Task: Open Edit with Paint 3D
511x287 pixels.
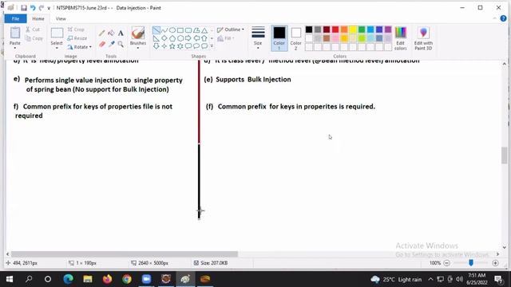Action: pyautogui.click(x=423, y=38)
